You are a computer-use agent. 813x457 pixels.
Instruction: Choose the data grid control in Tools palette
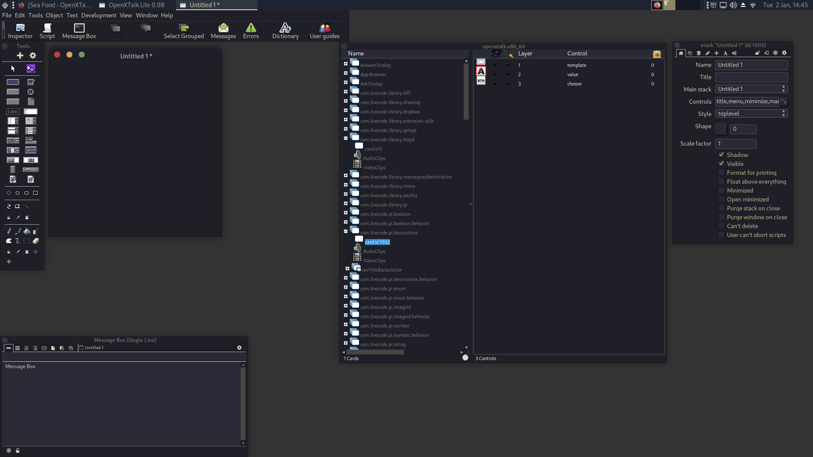click(30, 121)
